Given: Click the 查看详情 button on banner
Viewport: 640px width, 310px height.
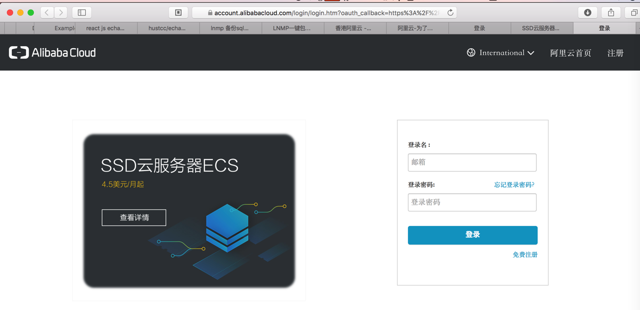Looking at the screenshot, I should pos(134,218).
